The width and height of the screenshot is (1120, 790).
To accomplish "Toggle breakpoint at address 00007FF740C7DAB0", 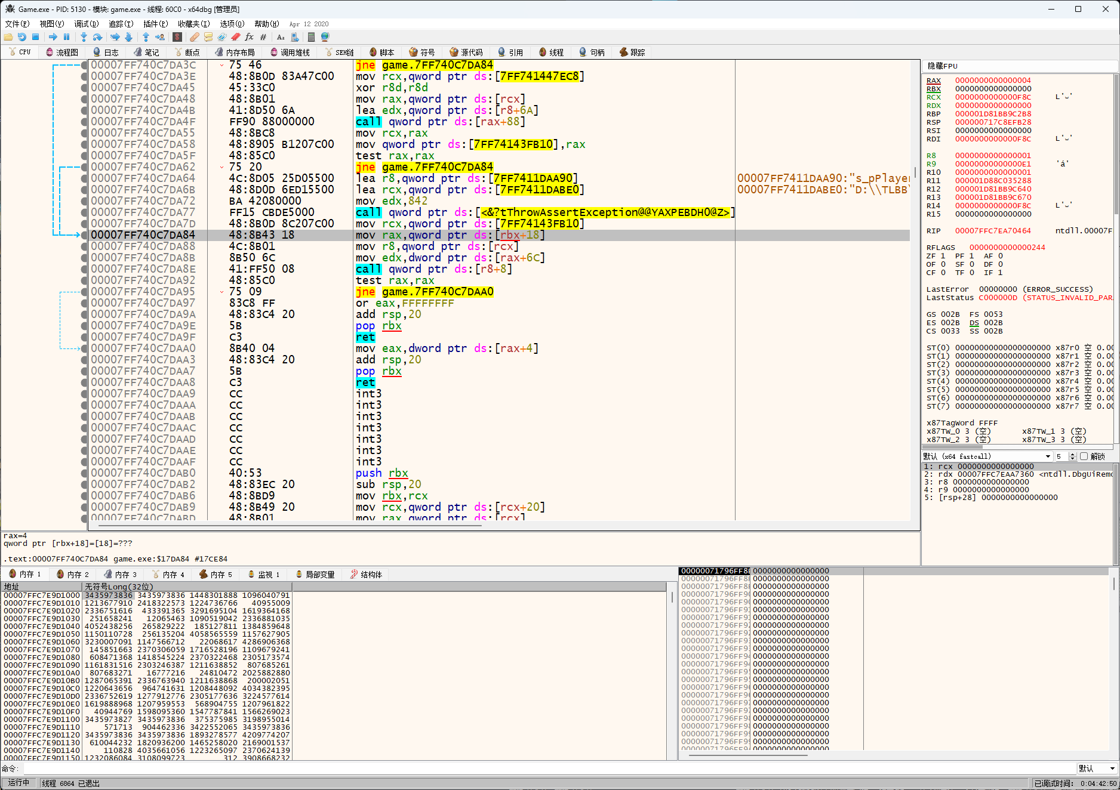I will (x=84, y=473).
